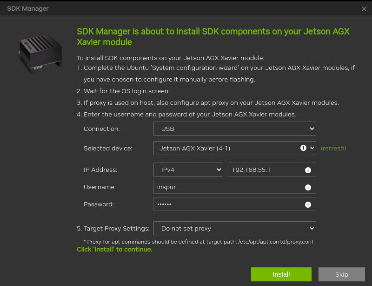The height and width of the screenshot is (286, 372).
Task: Click the step 1 System configuration wizard instruction
Action: (x=216, y=74)
